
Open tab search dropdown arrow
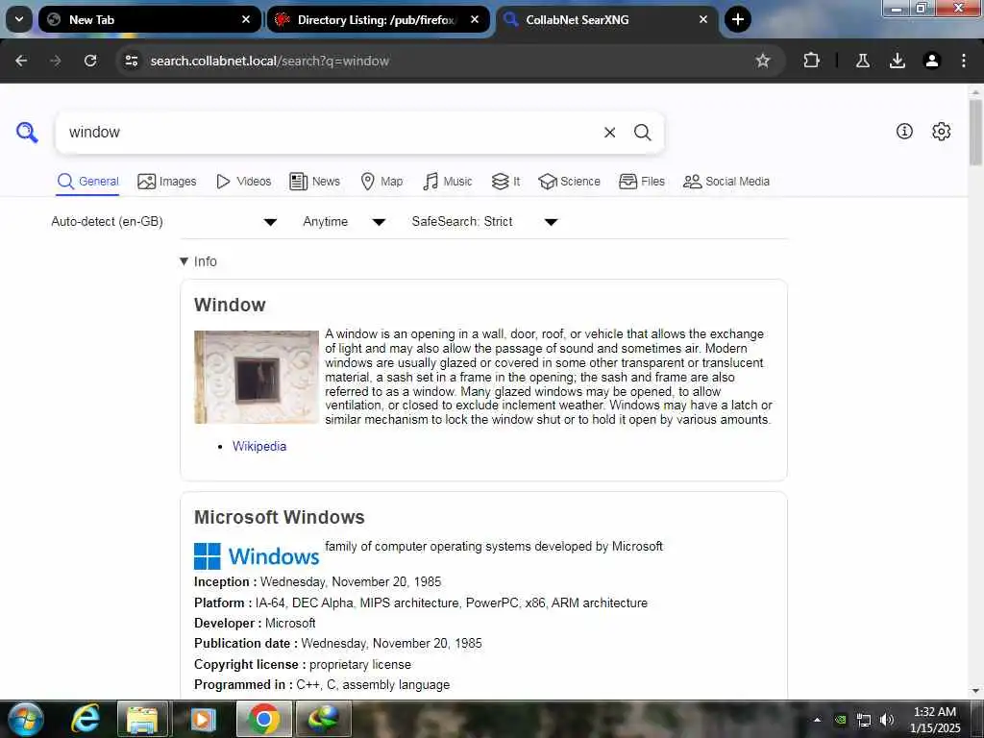(19, 19)
